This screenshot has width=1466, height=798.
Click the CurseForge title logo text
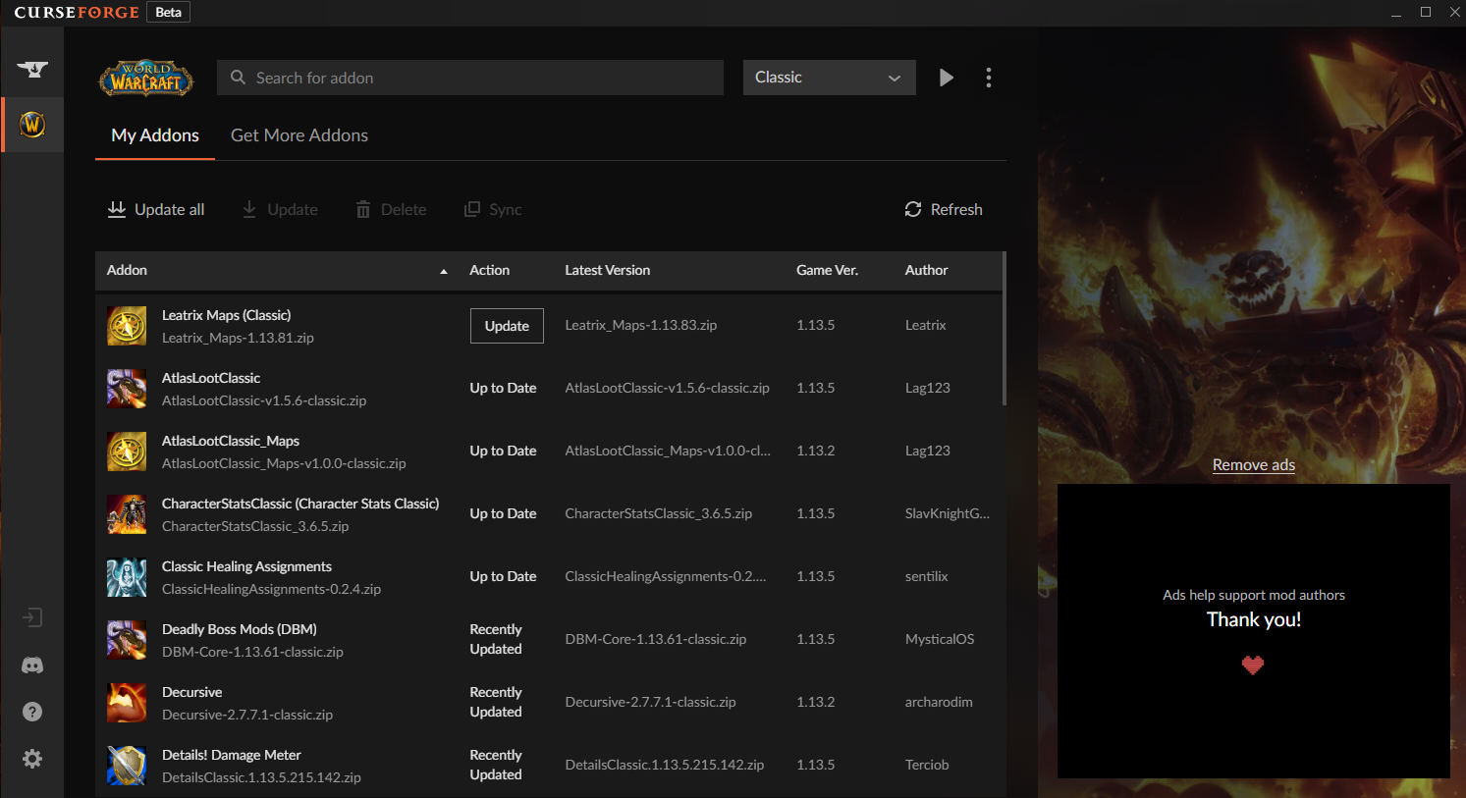point(77,12)
